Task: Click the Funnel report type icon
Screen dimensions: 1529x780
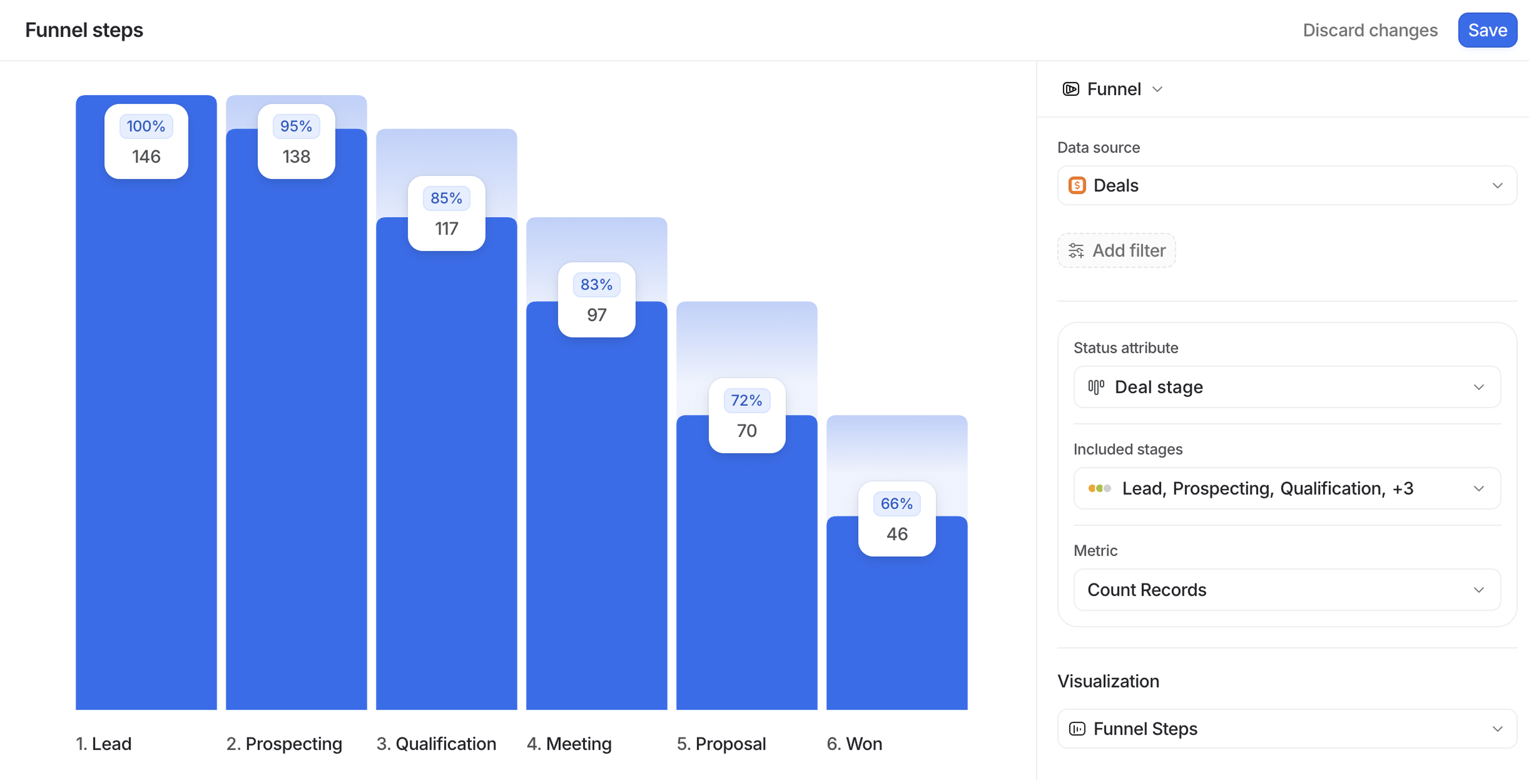Action: pos(1070,89)
